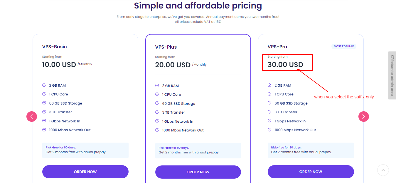Click checkmark next to VPS-Basic 3 TB Transfer

(x=44, y=112)
